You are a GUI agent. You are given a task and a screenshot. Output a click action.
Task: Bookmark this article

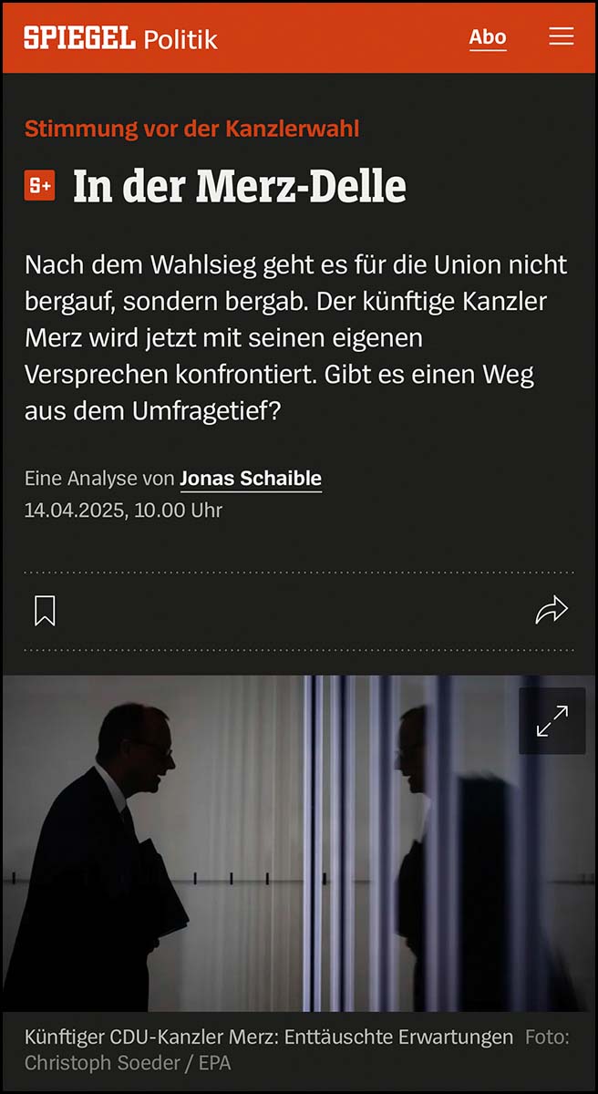click(45, 611)
